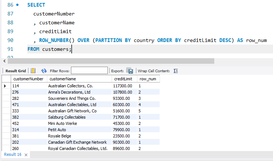Viewport: 273px width, 161px height.
Task: Click the SELECT keyword on line 86
Action: (36, 5)
